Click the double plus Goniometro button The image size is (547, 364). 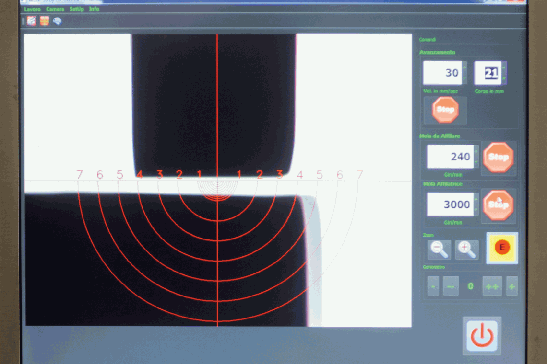coord(492,286)
